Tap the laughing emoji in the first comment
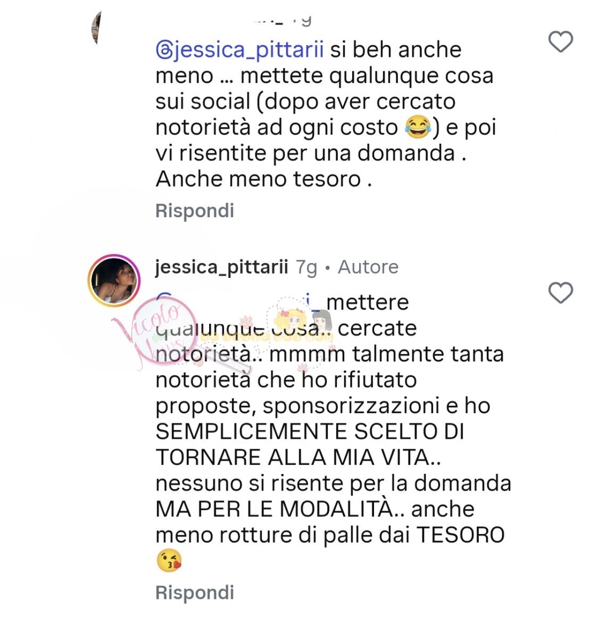This screenshot has height=639, width=606. click(x=417, y=127)
